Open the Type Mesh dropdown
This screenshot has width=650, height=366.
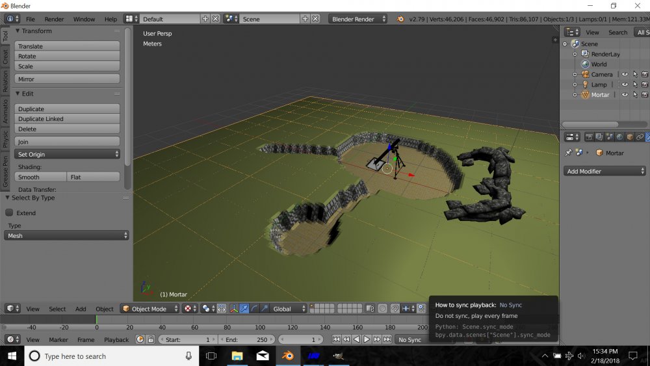coord(66,235)
